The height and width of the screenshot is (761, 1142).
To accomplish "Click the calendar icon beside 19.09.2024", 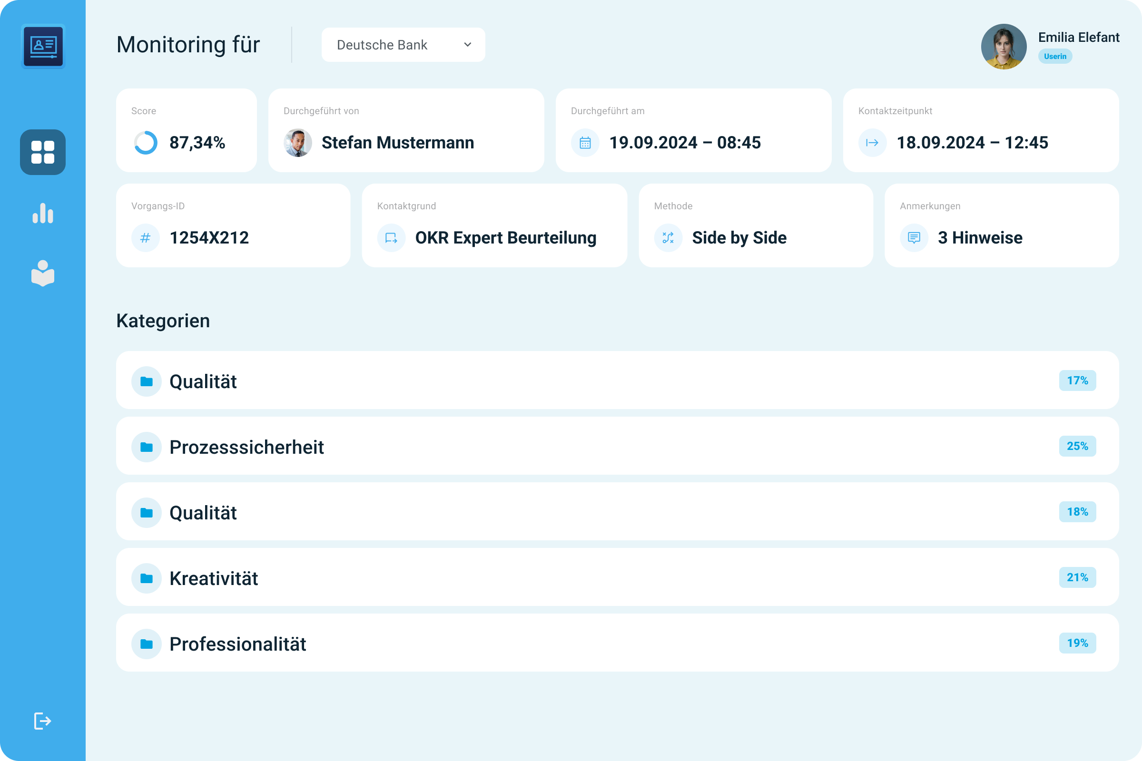I will coord(585,143).
